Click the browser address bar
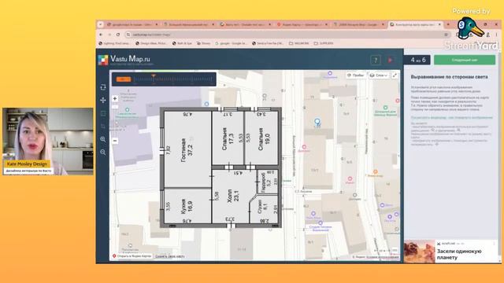 pyautogui.click(x=287, y=35)
